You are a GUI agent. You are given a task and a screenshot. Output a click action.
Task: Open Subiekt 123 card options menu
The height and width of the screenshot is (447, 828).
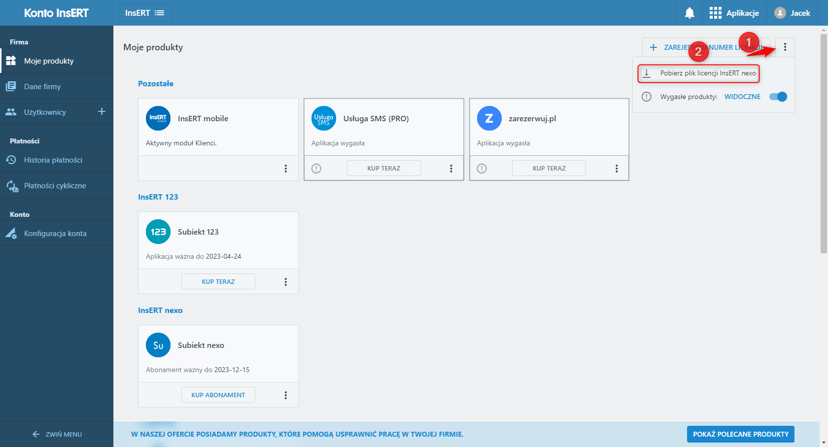click(x=286, y=282)
